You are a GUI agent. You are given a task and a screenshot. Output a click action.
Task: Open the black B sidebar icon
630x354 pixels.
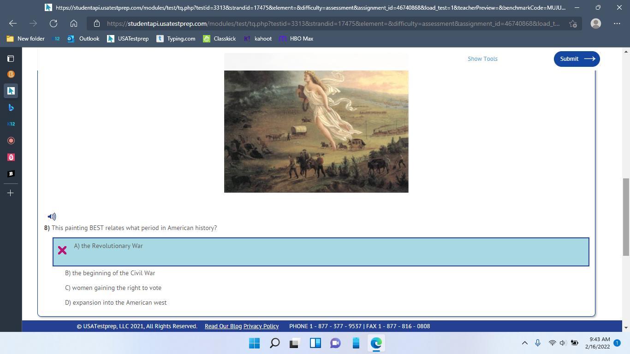(11, 174)
